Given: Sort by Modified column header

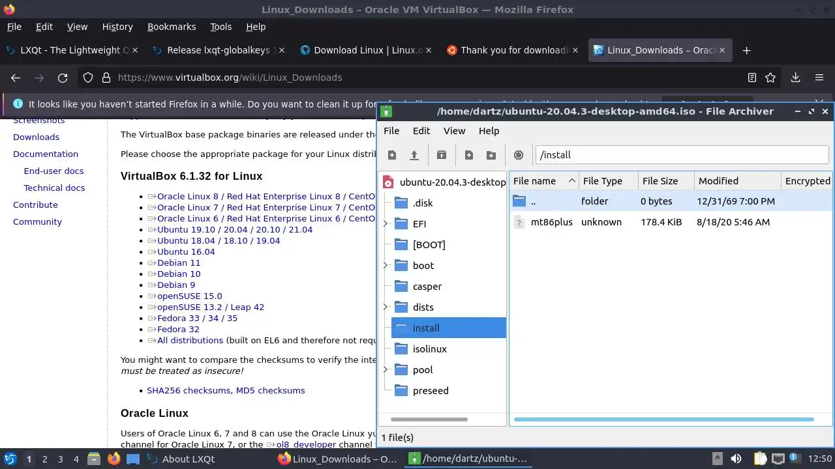Looking at the screenshot, I should [x=737, y=181].
